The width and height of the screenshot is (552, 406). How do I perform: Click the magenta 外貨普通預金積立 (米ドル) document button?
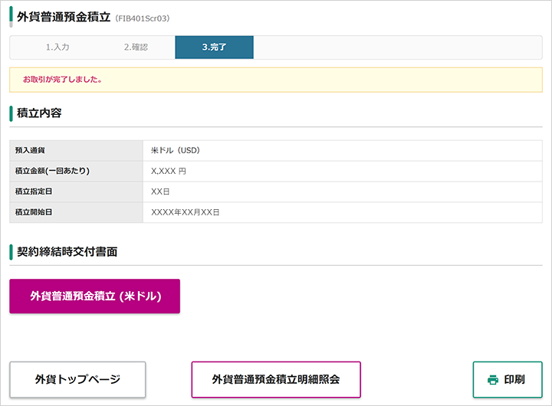click(95, 296)
